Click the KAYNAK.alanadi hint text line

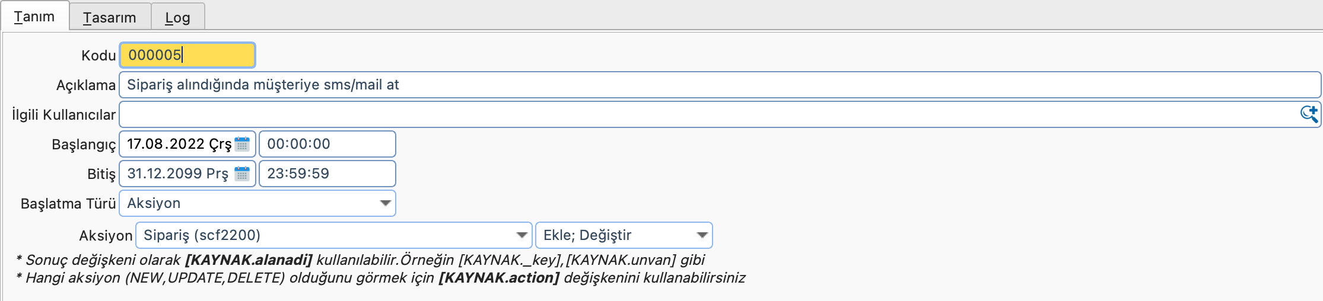click(x=360, y=260)
